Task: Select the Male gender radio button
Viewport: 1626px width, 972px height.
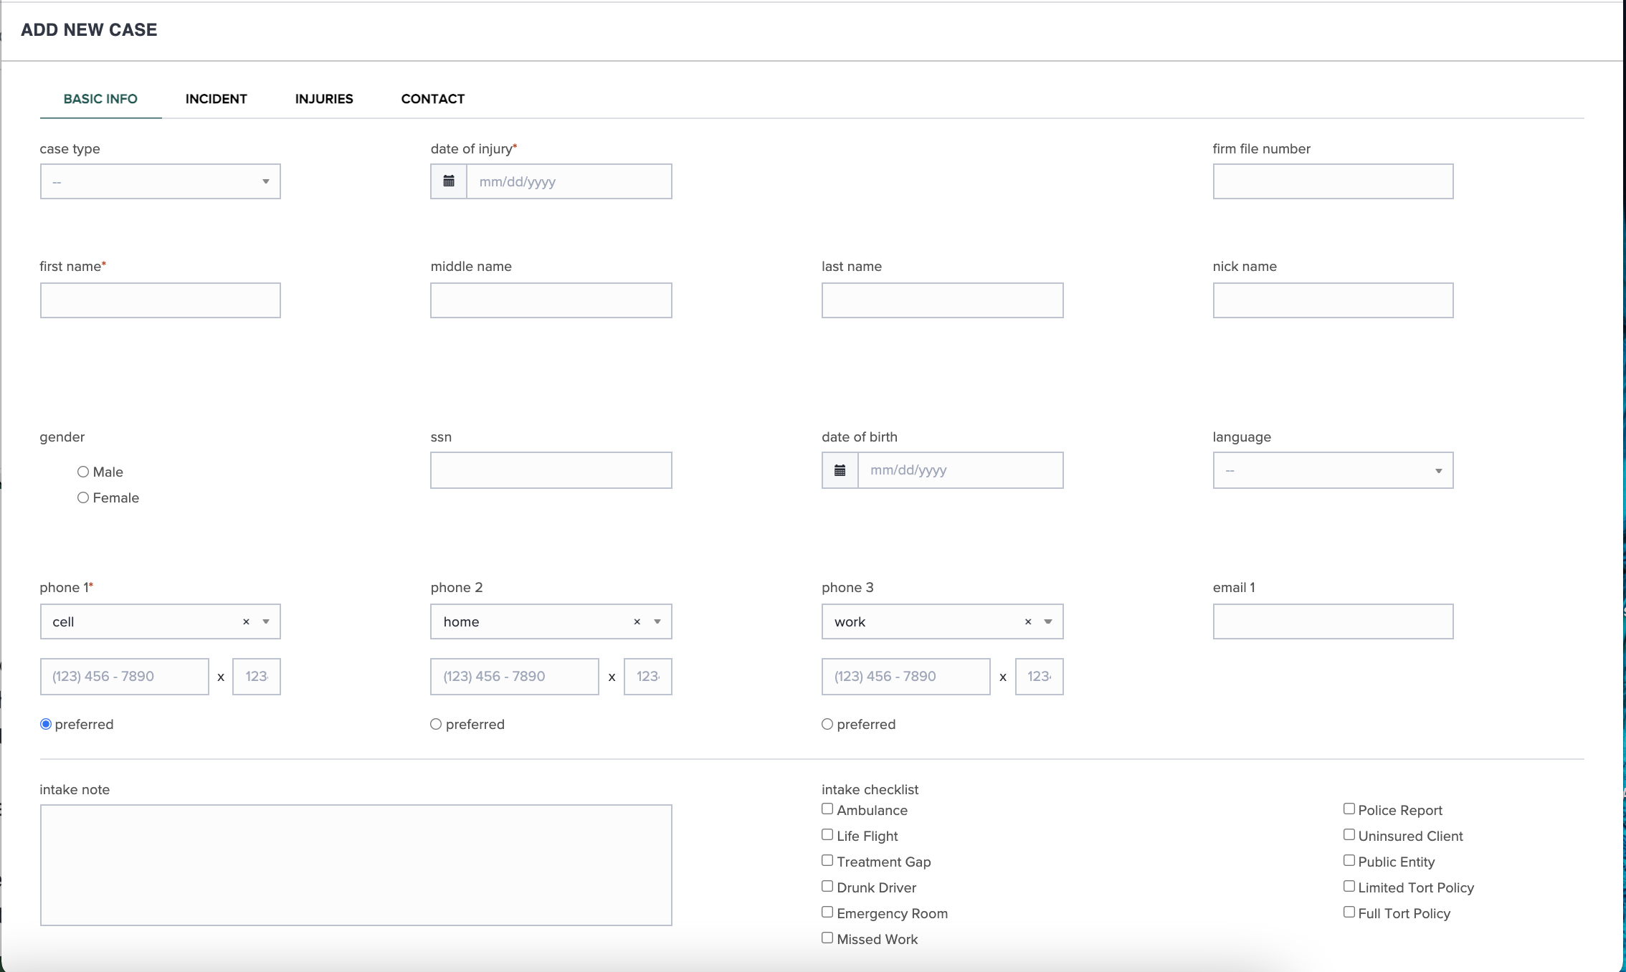Action: coord(83,472)
